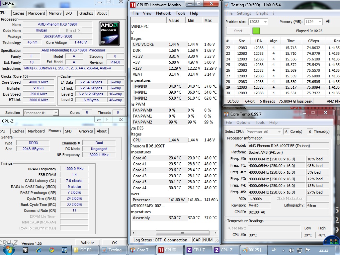
Task: Show hidden system tray icons
Action: pos(283,250)
